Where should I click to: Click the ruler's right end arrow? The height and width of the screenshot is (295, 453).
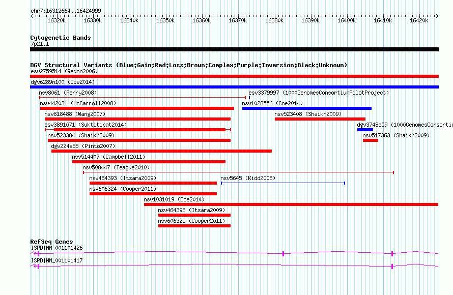(x=437, y=16)
